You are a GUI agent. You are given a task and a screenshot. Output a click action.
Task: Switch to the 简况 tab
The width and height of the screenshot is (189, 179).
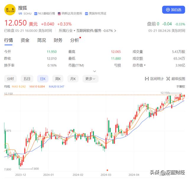point(41,40)
